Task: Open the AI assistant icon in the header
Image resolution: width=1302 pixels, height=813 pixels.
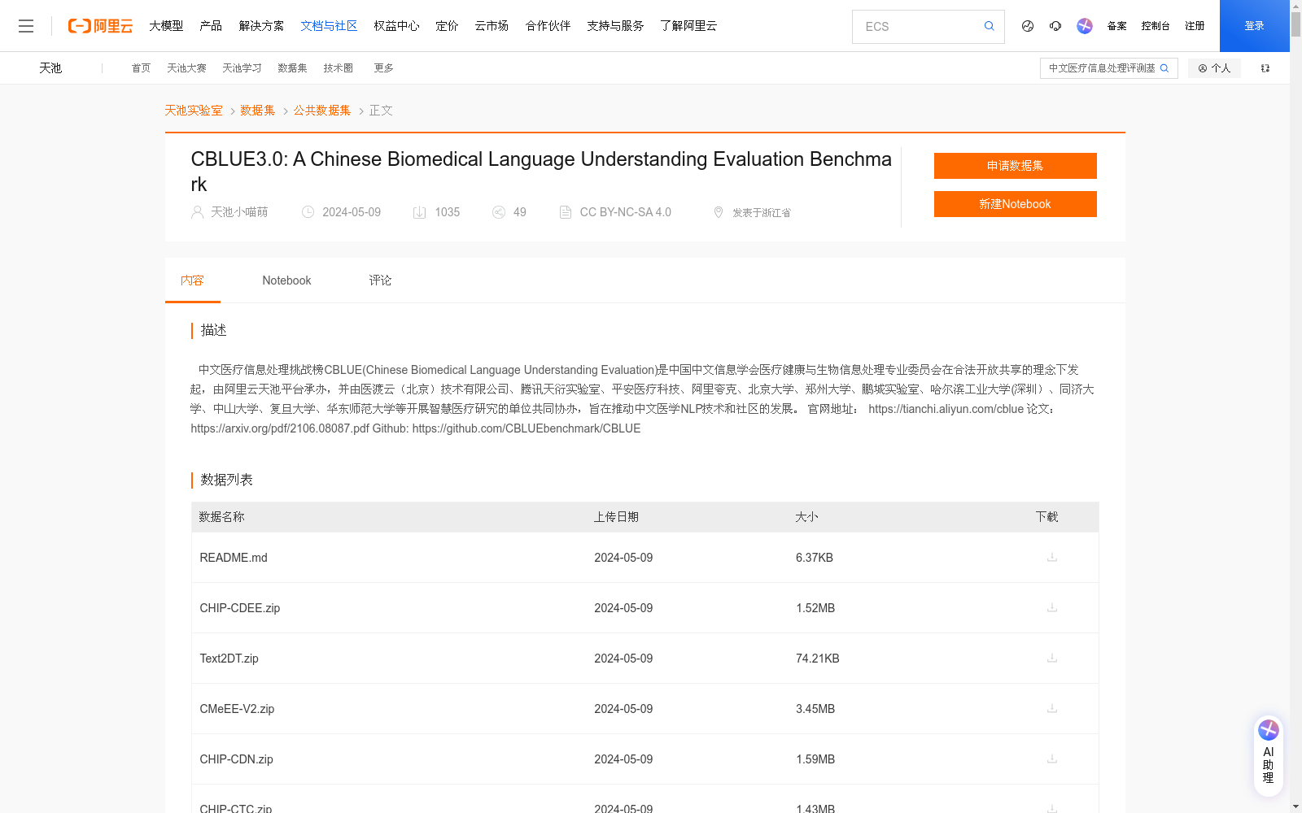Action: [1084, 26]
